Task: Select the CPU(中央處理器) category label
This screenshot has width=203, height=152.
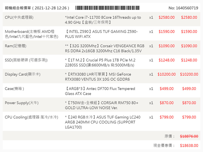Action: coord(19,17)
